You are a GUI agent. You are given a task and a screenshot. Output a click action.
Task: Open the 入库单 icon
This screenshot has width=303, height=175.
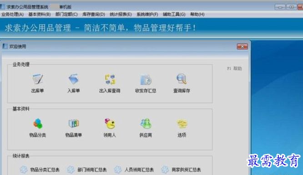(x=73, y=79)
